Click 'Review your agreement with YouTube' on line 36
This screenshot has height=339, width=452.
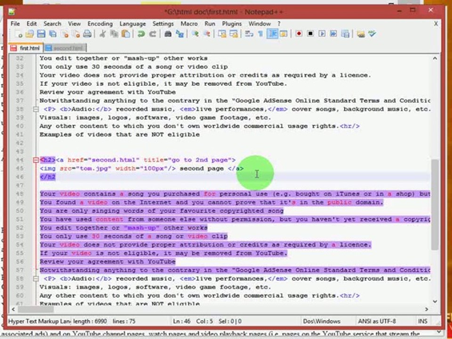(107, 92)
